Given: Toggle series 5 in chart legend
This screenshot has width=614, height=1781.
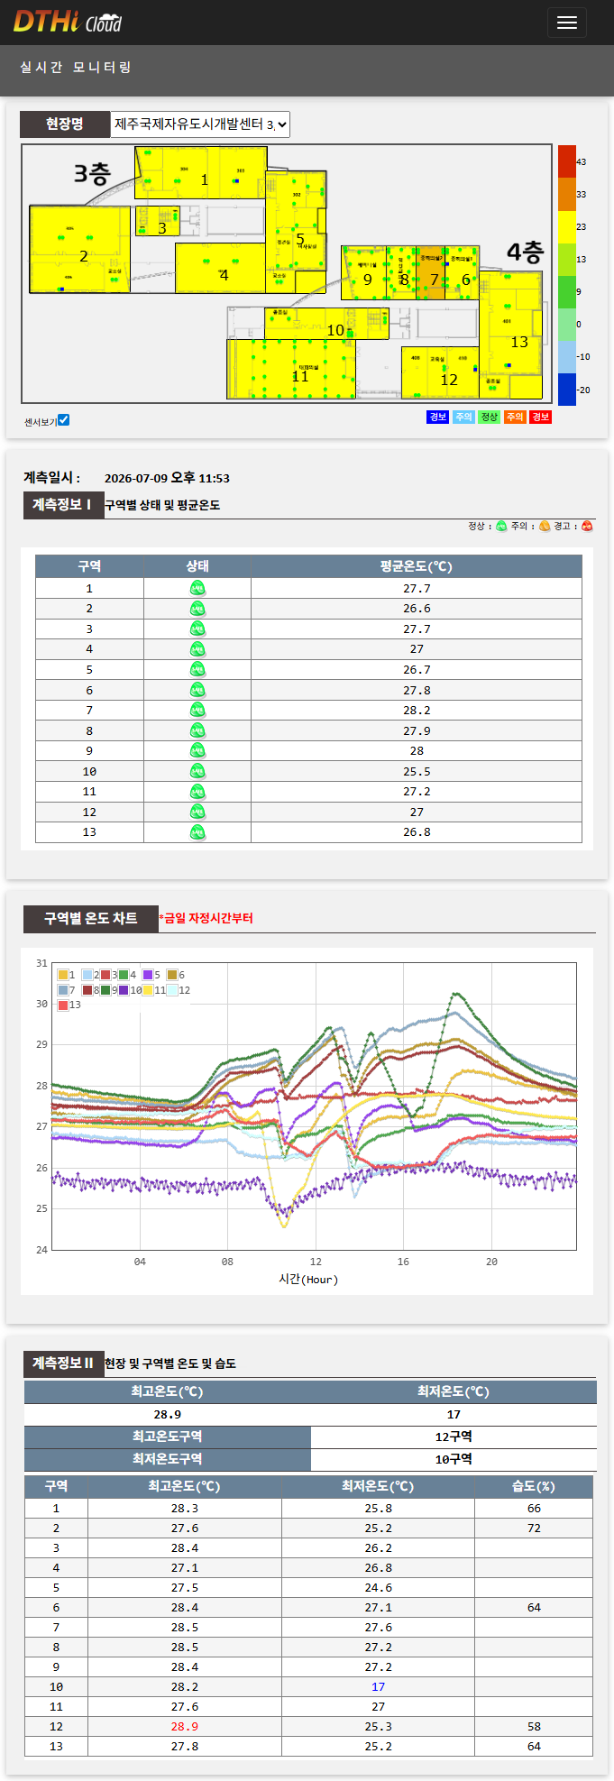Looking at the screenshot, I should click(148, 975).
